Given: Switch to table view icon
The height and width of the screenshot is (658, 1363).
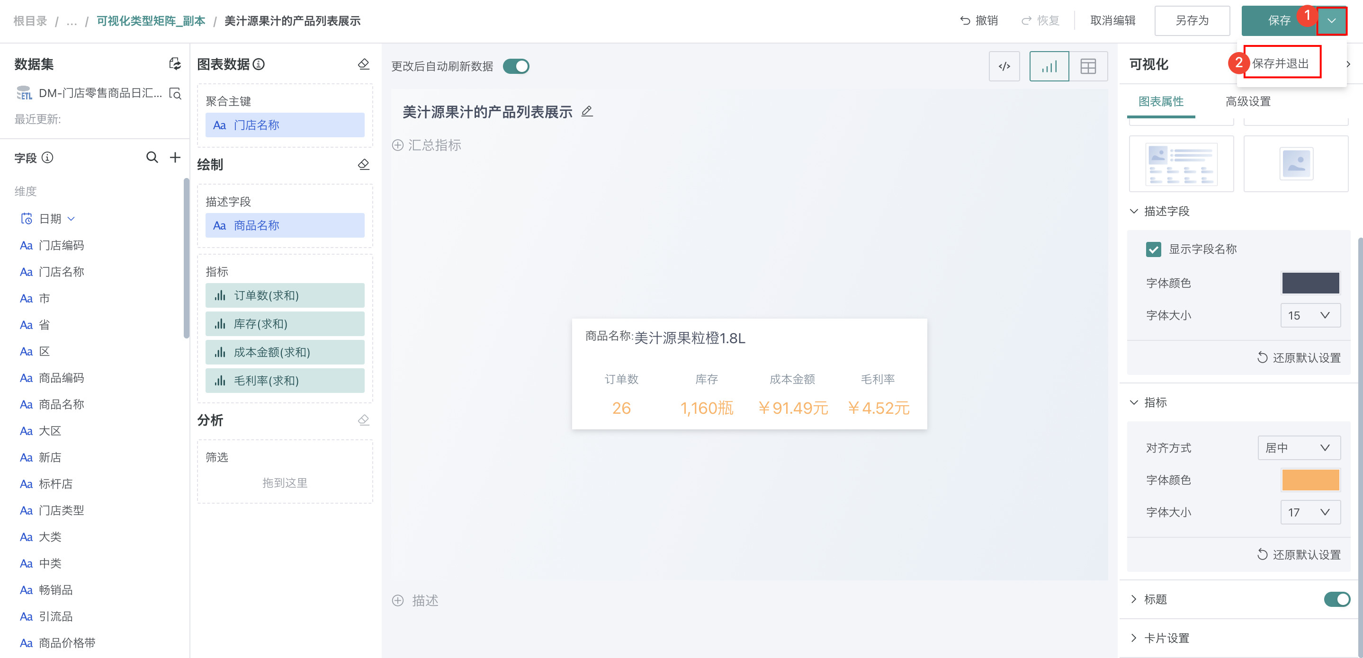Looking at the screenshot, I should point(1088,66).
